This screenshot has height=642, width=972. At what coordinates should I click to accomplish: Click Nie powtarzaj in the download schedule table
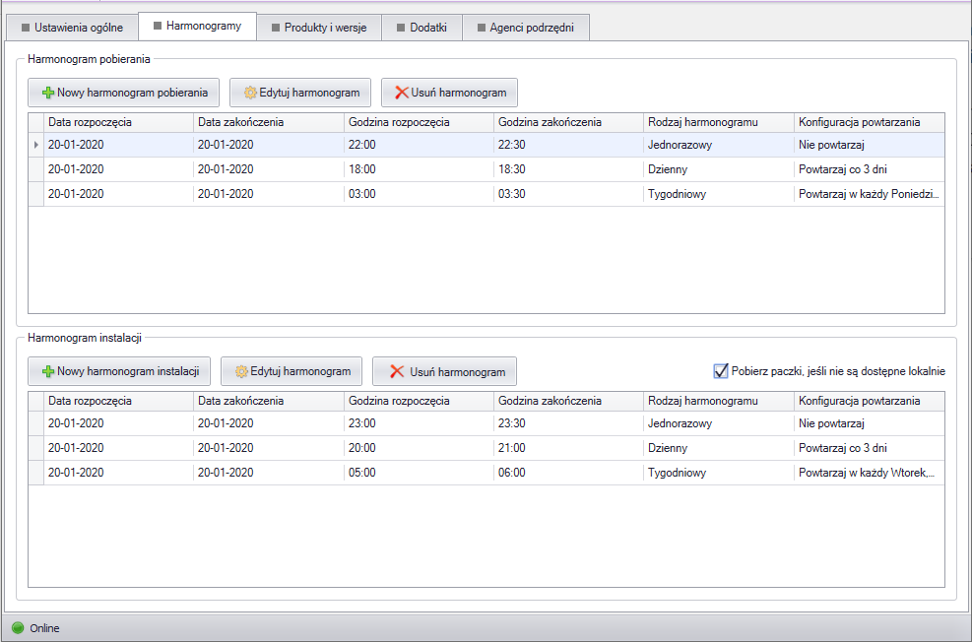[x=870, y=145]
